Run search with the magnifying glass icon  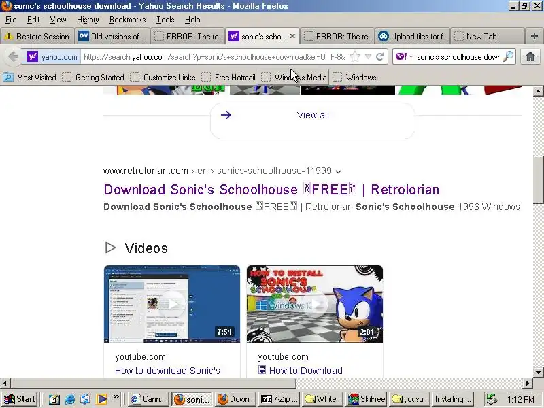508,56
